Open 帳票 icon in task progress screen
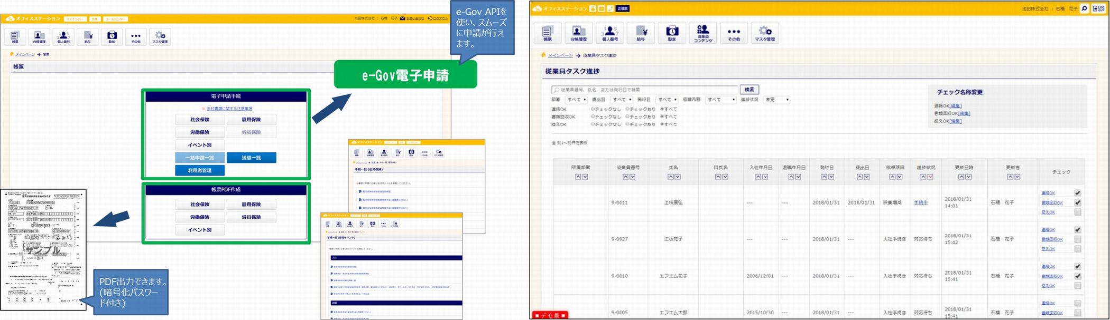The image size is (1110, 320). [x=548, y=33]
